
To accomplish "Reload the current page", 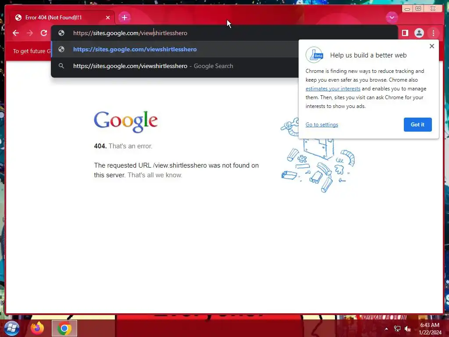I will 44,33.
